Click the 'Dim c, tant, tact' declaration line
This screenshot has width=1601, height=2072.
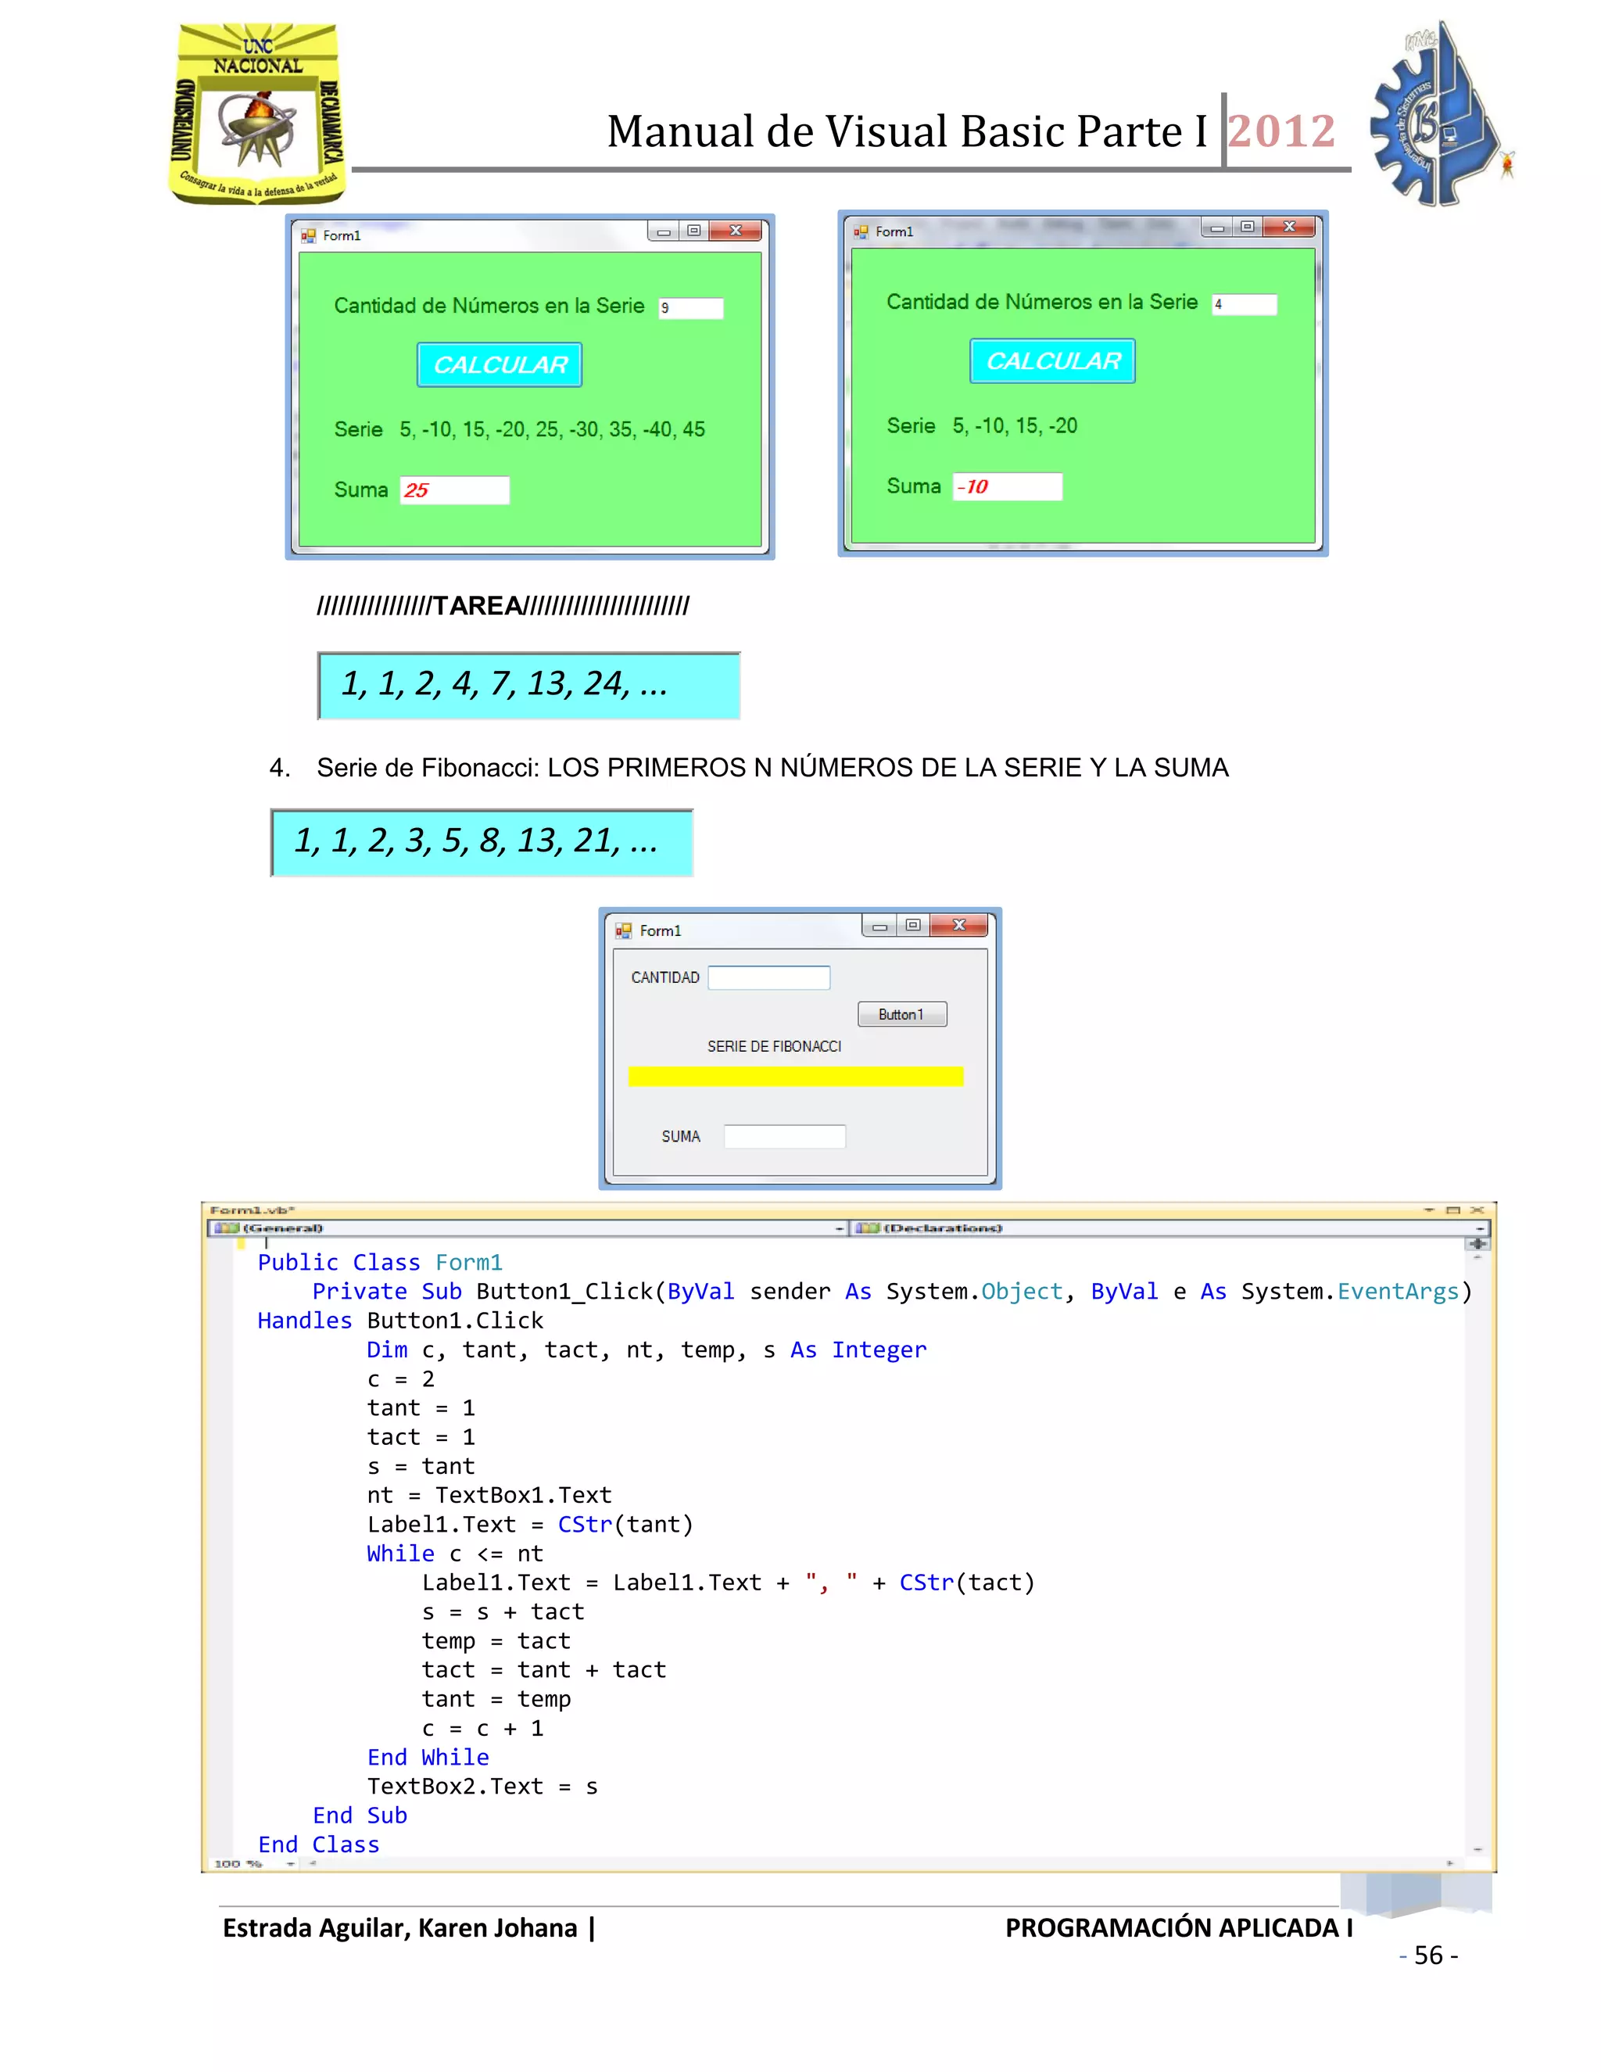point(646,1349)
